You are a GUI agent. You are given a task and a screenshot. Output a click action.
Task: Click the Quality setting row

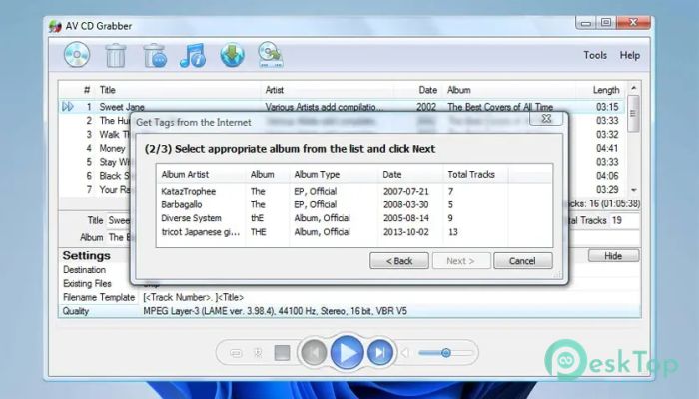click(x=349, y=311)
